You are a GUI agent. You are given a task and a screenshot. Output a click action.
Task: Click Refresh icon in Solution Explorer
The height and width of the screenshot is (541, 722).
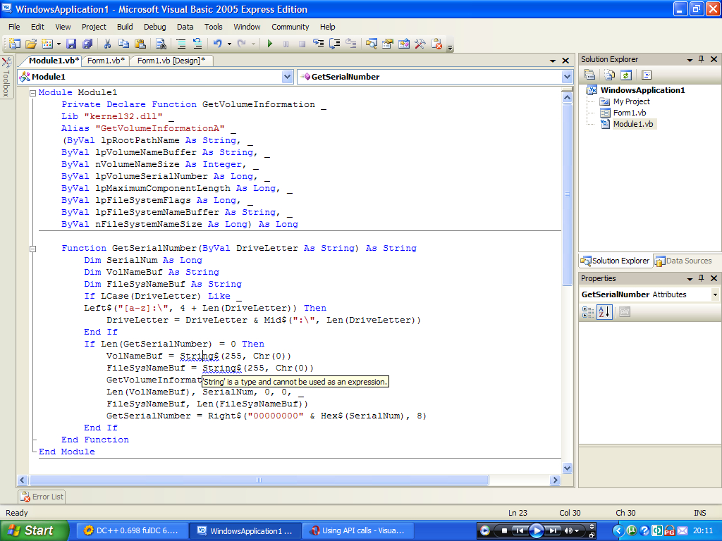[626, 75]
